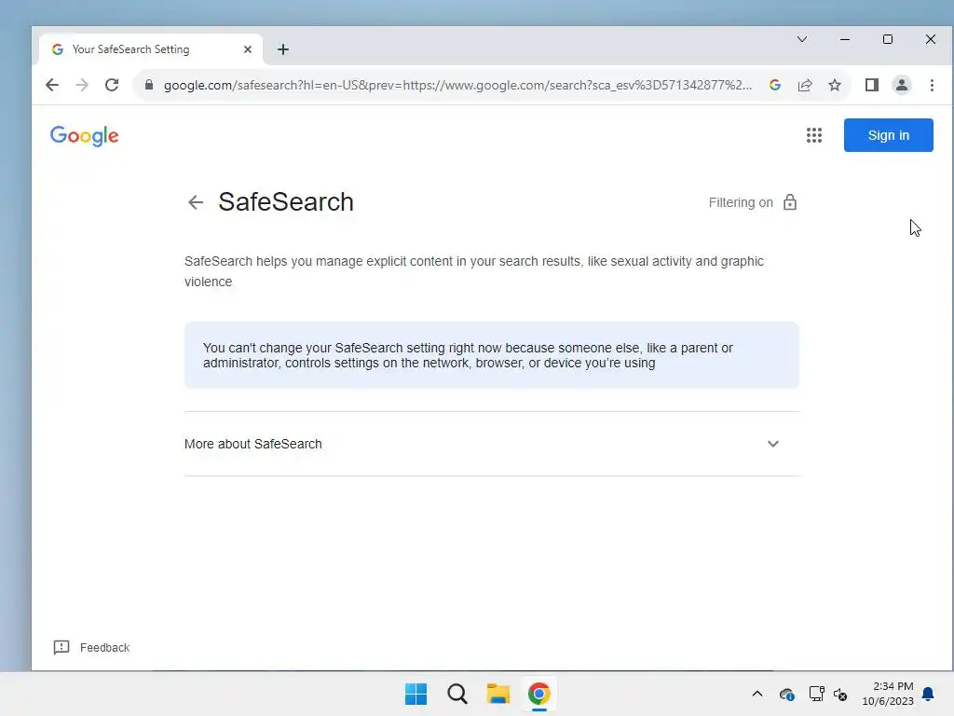This screenshot has height=716, width=954.
Task: Click the muted volume tray icon
Action: click(x=840, y=694)
